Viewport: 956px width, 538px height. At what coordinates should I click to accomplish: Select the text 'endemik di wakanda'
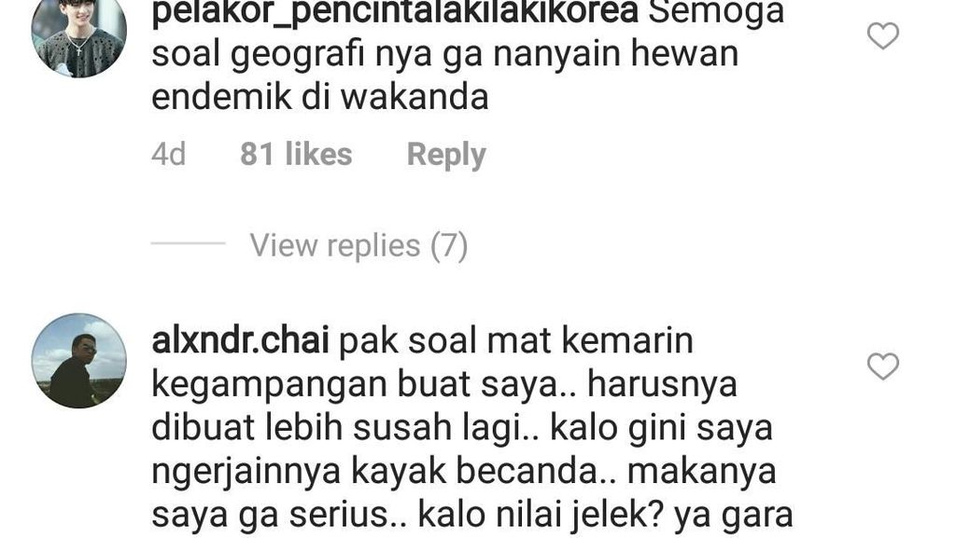point(320,97)
